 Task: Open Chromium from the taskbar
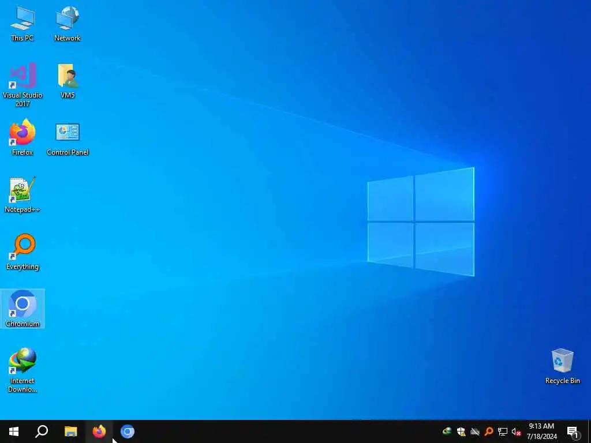128,431
